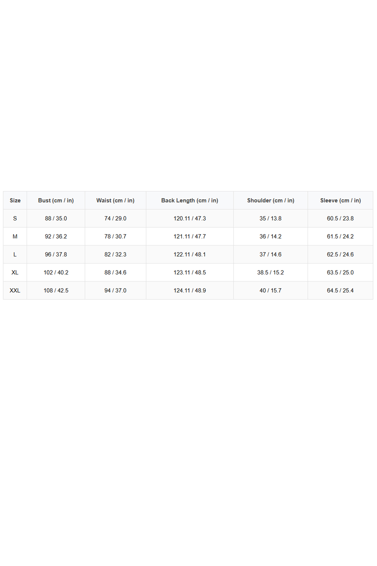Select the XL size row label
377x566 pixels.
click(15, 273)
